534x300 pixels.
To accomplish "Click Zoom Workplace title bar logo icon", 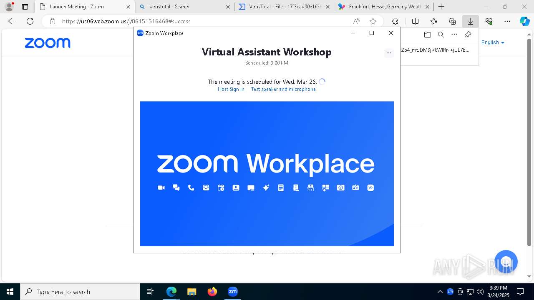I will [140, 33].
